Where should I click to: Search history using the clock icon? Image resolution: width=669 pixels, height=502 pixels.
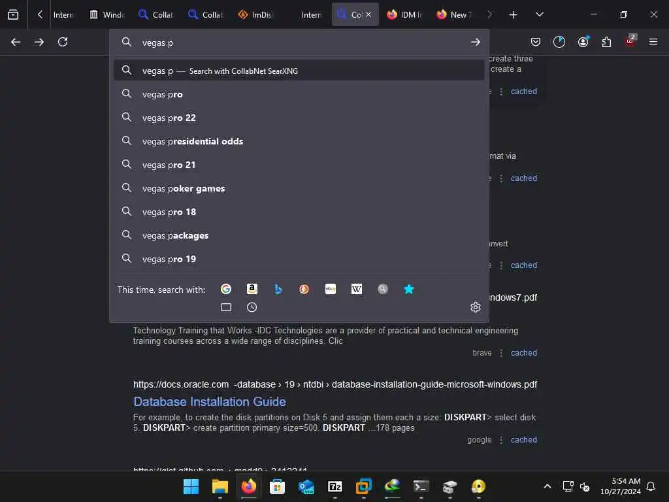252,307
